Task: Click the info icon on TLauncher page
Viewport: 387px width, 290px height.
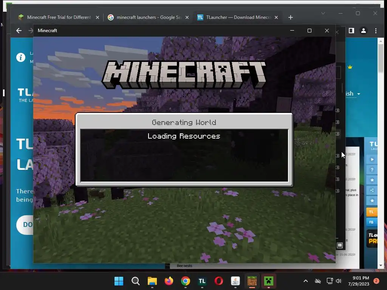Action: pyautogui.click(x=21, y=57)
